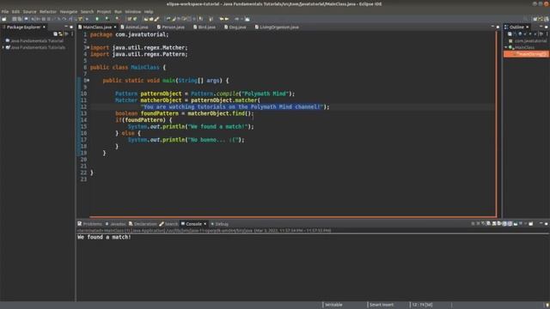This screenshot has width=550, height=309.
Task: Open the Search tab in bottom panel
Action: coord(171,224)
